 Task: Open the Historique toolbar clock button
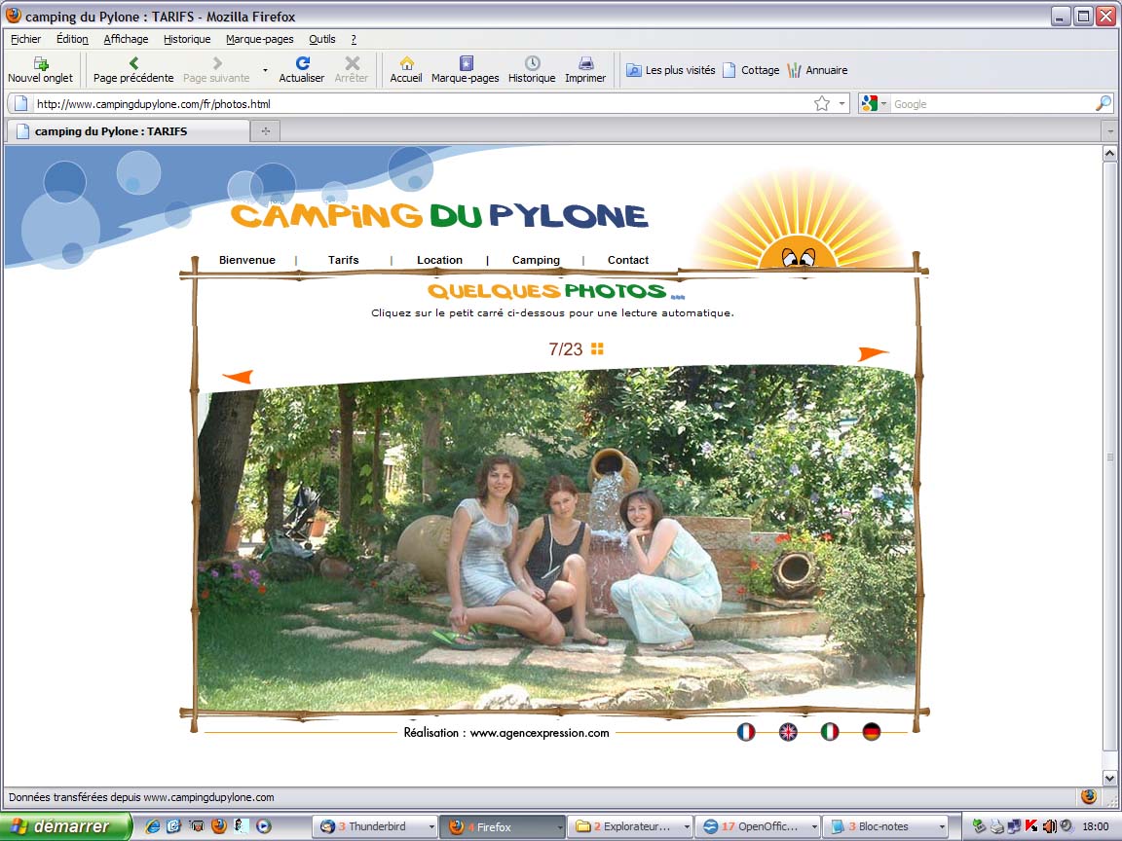tap(532, 69)
